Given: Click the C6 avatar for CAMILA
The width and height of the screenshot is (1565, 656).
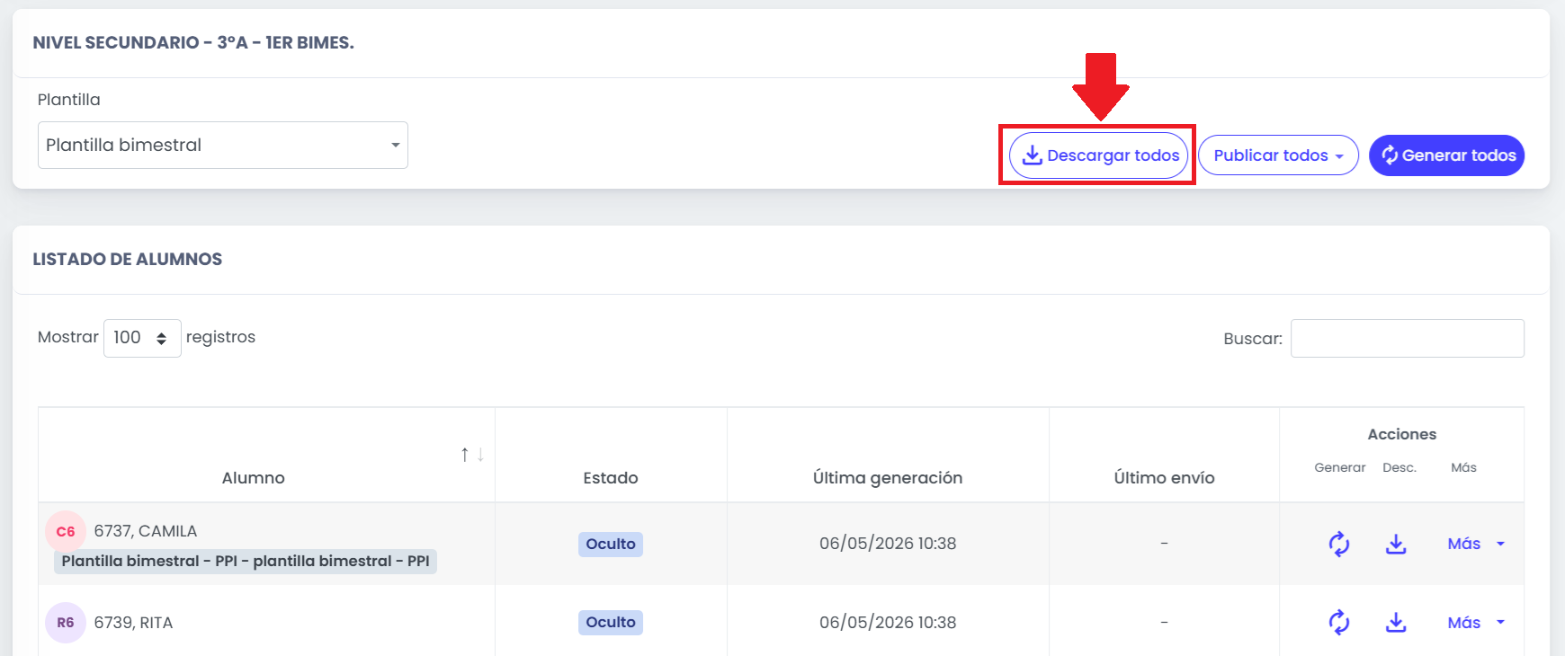Looking at the screenshot, I should coord(66,531).
